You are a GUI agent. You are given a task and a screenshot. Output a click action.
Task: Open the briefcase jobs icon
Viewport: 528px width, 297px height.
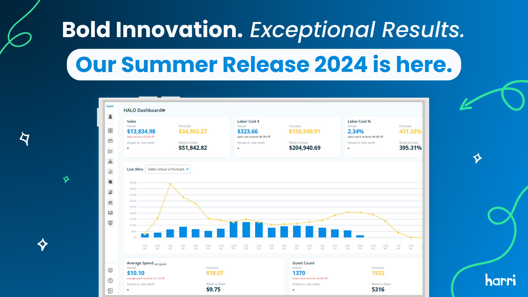110,141
